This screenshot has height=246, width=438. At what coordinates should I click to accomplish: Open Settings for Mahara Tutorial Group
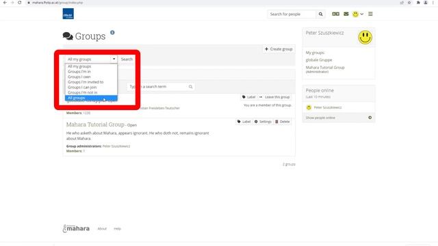click(x=263, y=122)
